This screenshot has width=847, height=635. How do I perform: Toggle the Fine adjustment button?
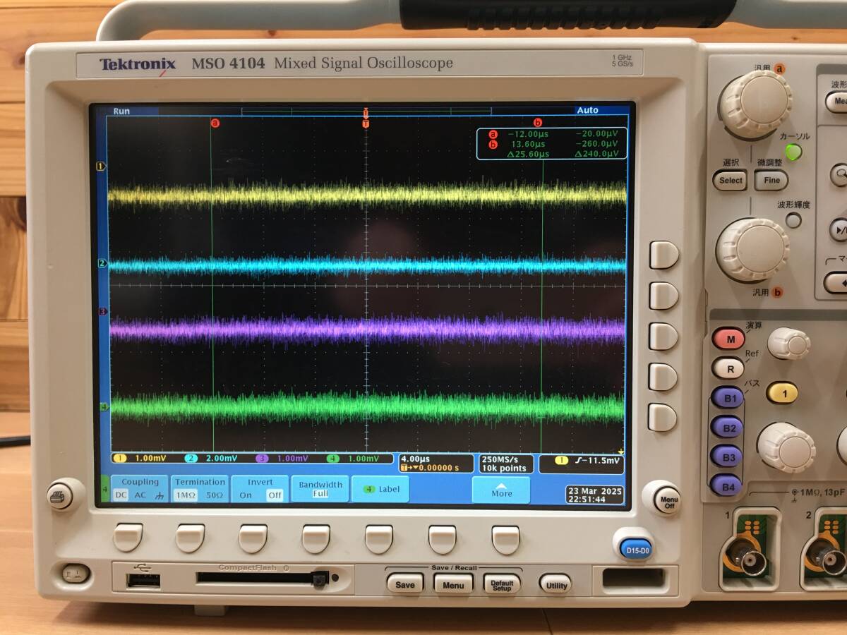tap(771, 180)
